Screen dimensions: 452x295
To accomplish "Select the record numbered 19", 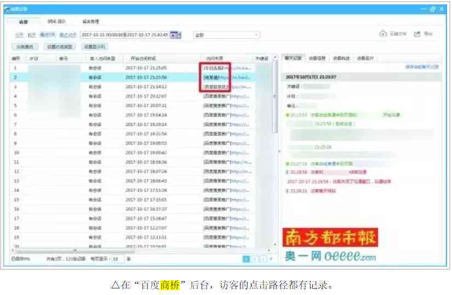I will pyautogui.click(x=141, y=237).
